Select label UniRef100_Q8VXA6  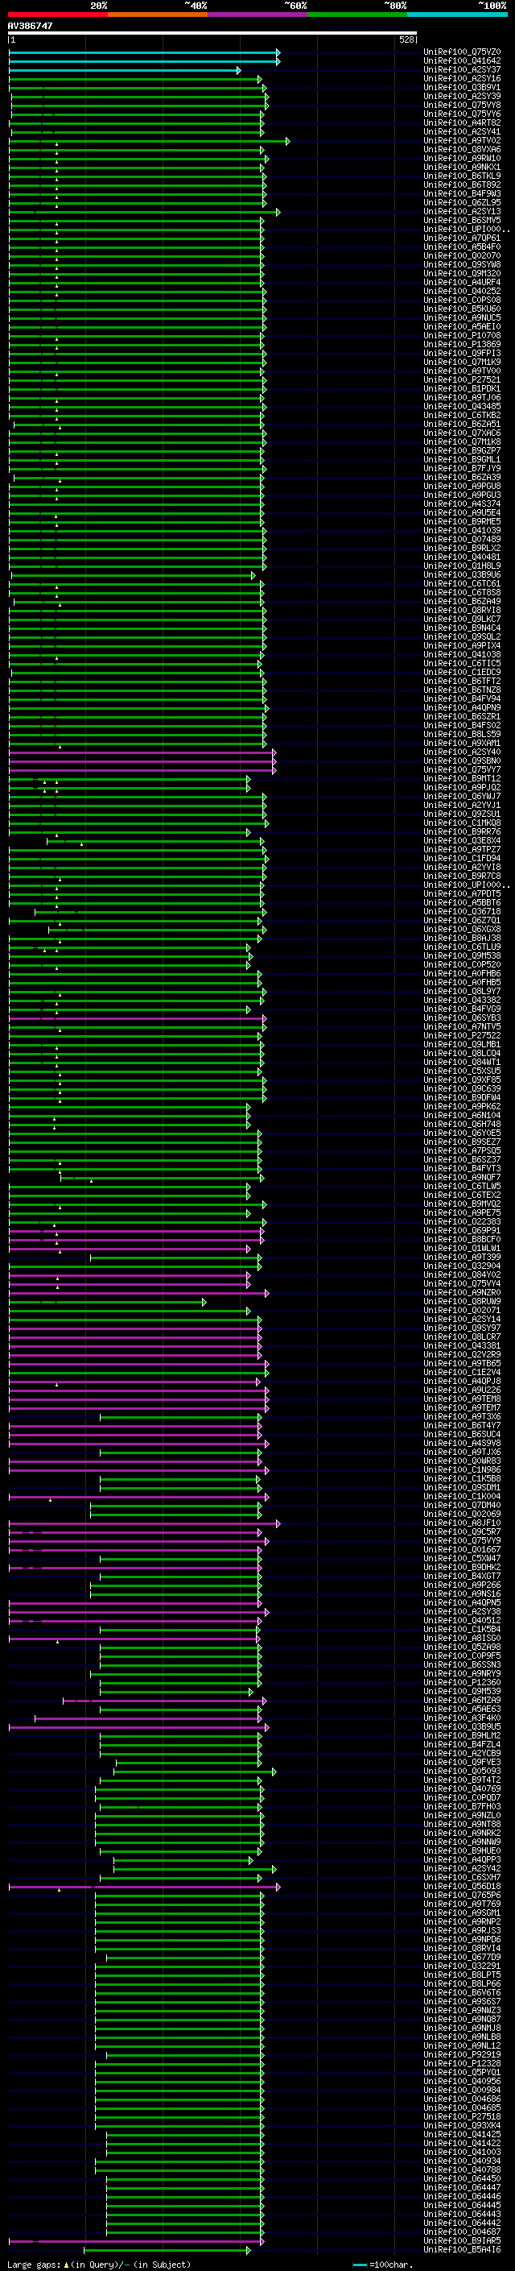(x=461, y=150)
